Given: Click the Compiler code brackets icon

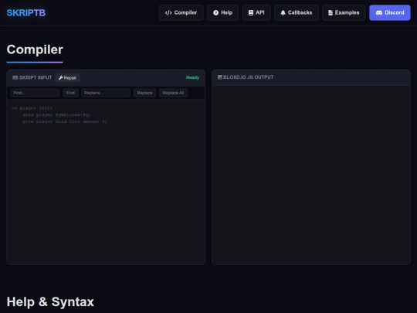Looking at the screenshot, I should tap(168, 13).
